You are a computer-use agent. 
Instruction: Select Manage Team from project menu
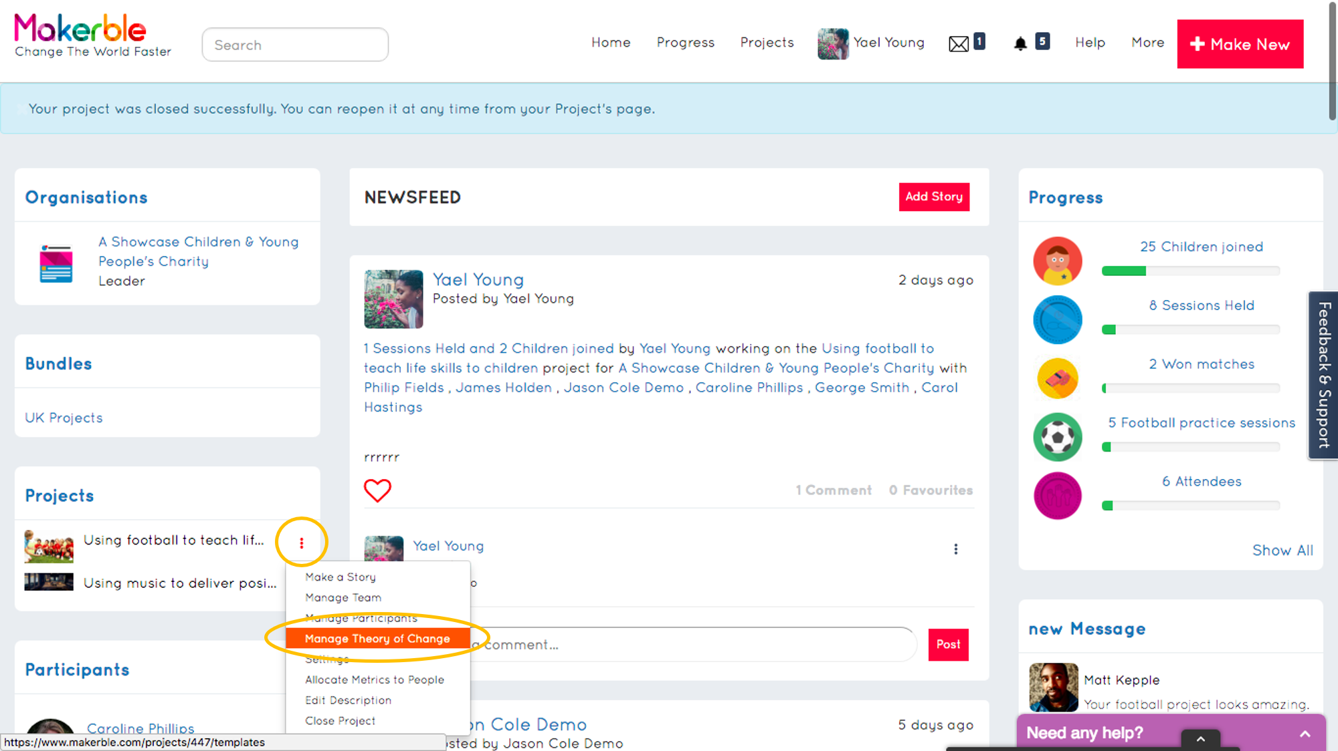pyautogui.click(x=343, y=597)
